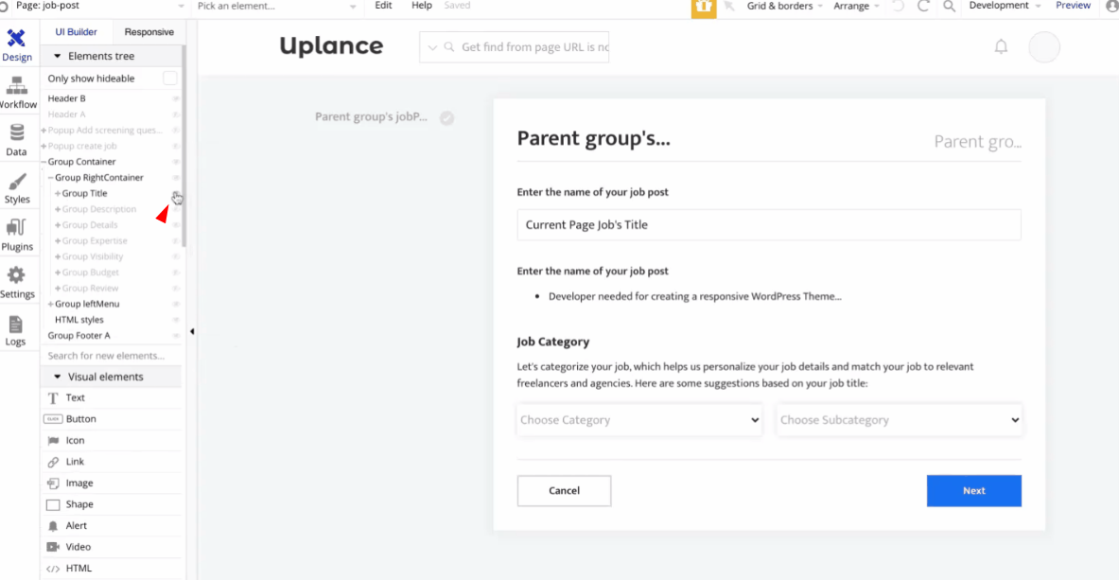Open the Design tab in sidebar

(16, 44)
